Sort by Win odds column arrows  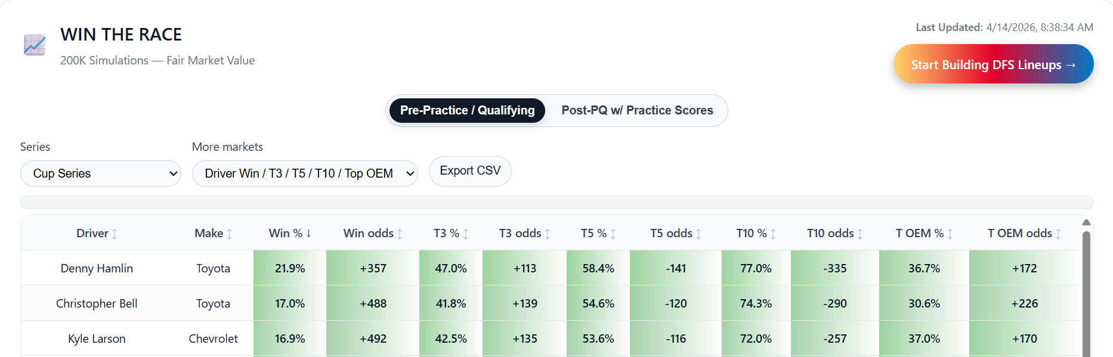coord(400,234)
